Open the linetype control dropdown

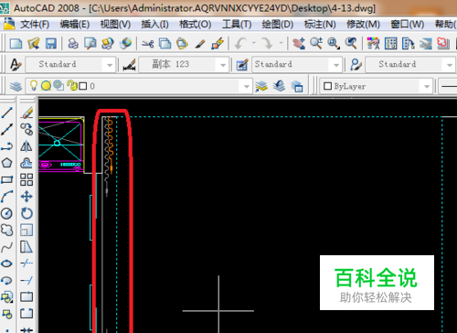point(448,87)
